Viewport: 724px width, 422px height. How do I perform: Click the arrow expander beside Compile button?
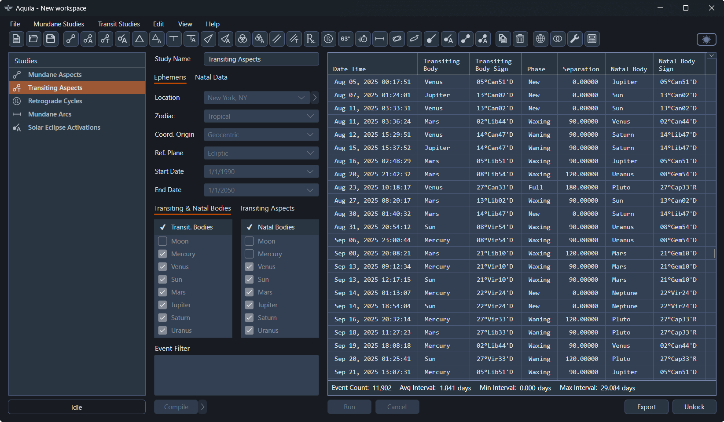tap(202, 407)
